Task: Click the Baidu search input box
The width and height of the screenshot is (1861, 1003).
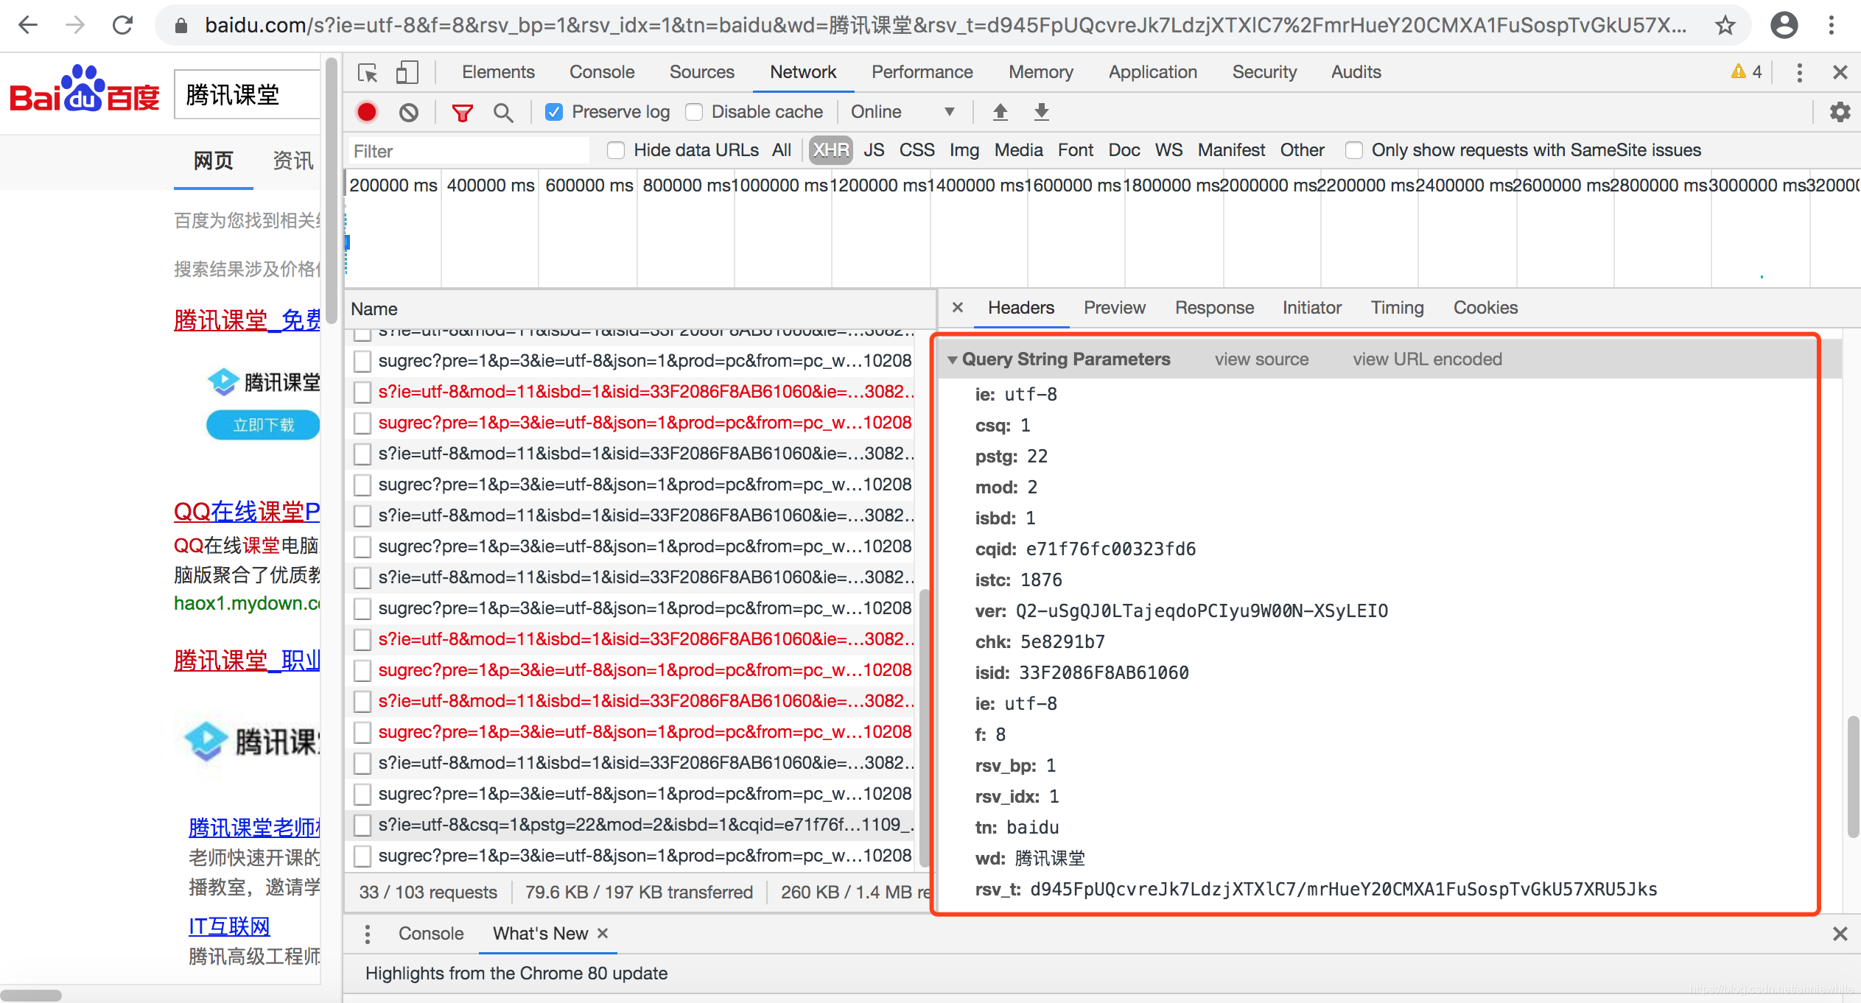Action: point(248,94)
